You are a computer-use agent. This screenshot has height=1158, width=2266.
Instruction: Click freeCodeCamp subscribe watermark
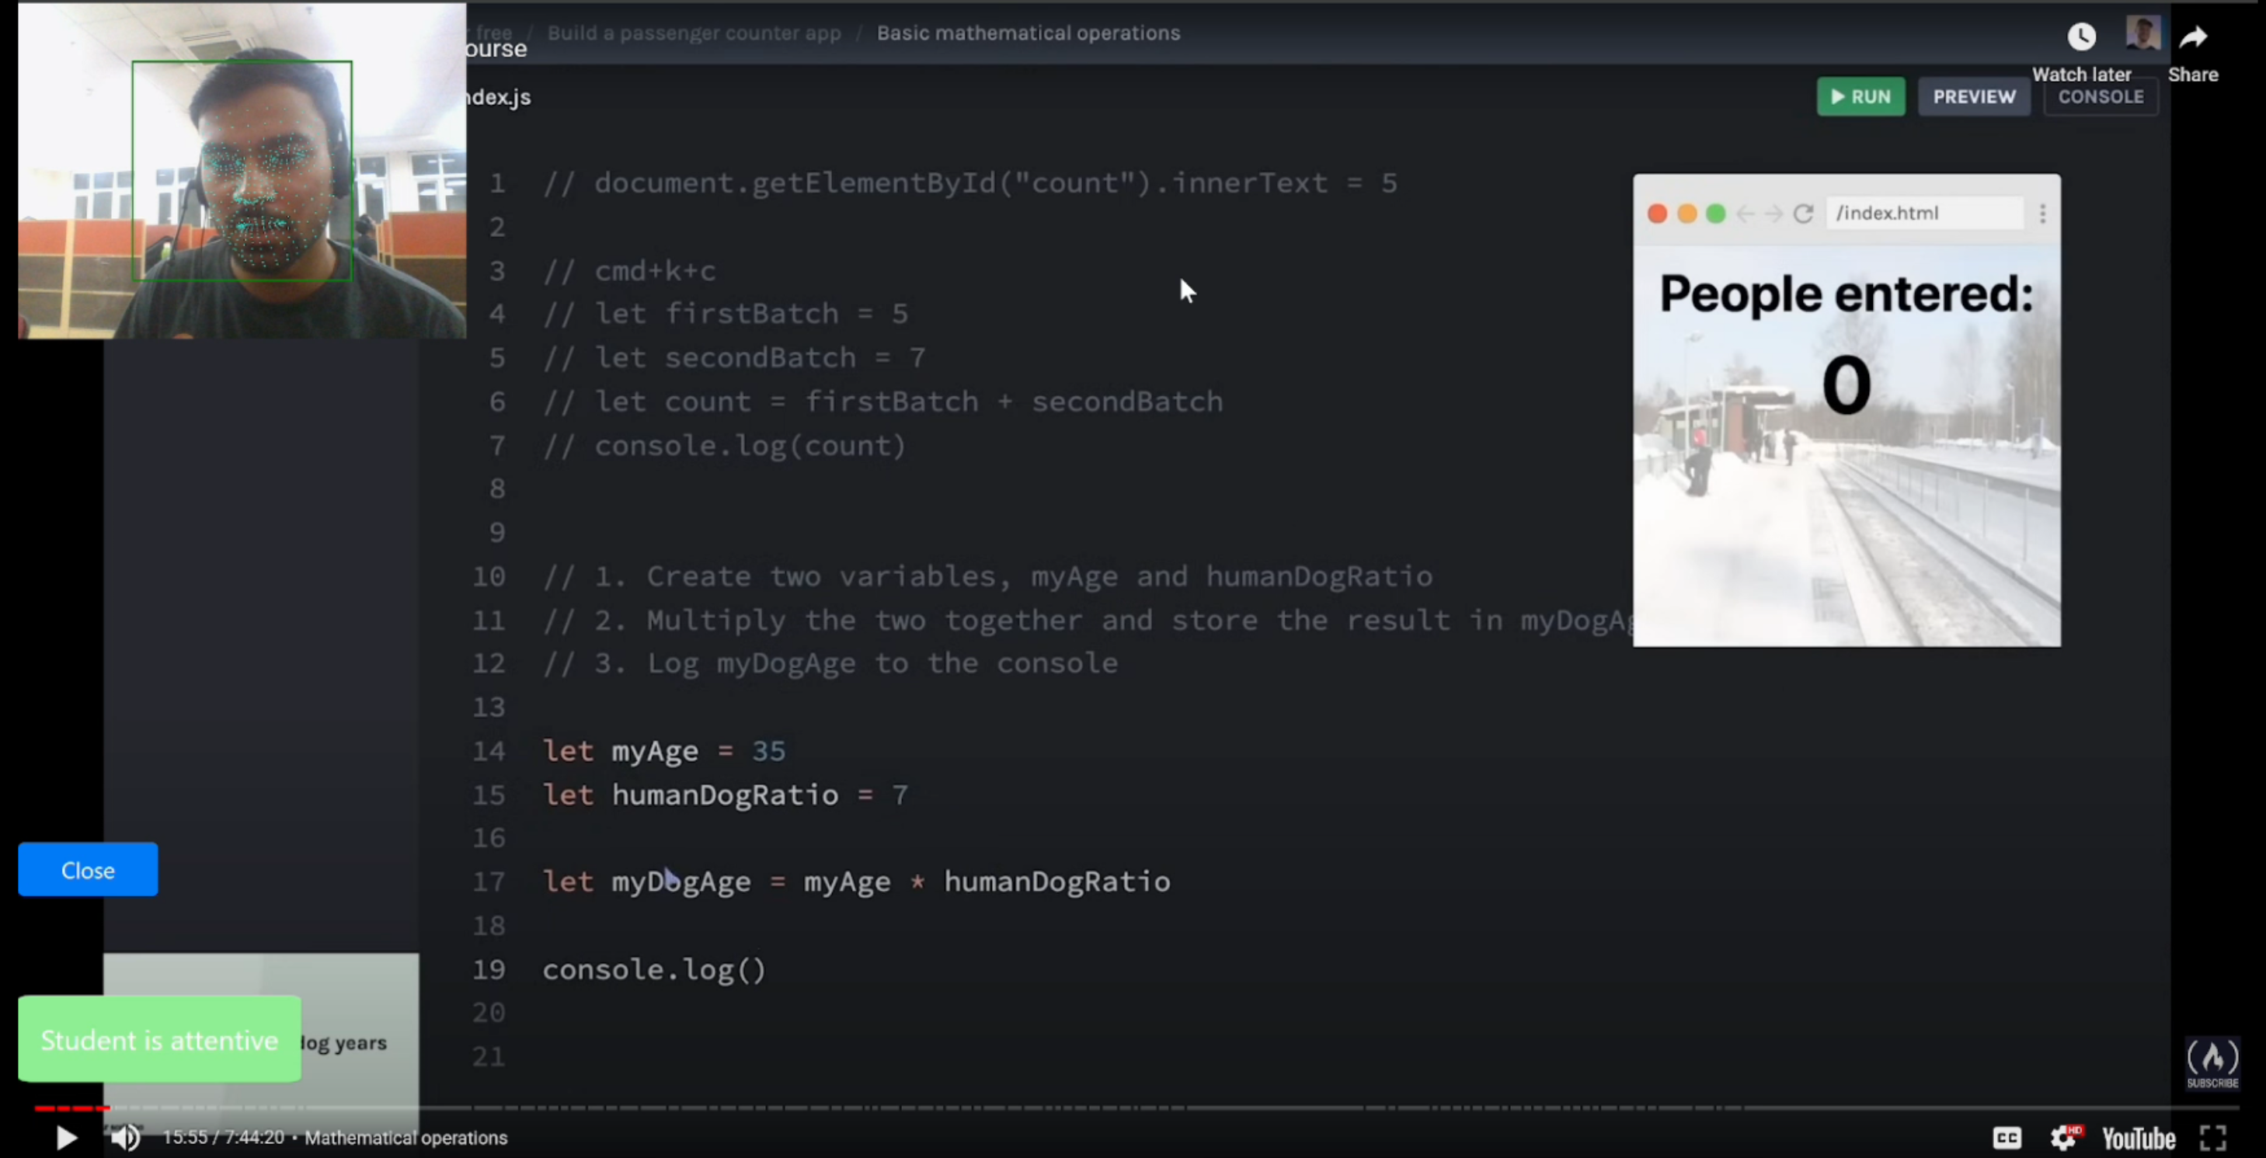[2212, 1062]
